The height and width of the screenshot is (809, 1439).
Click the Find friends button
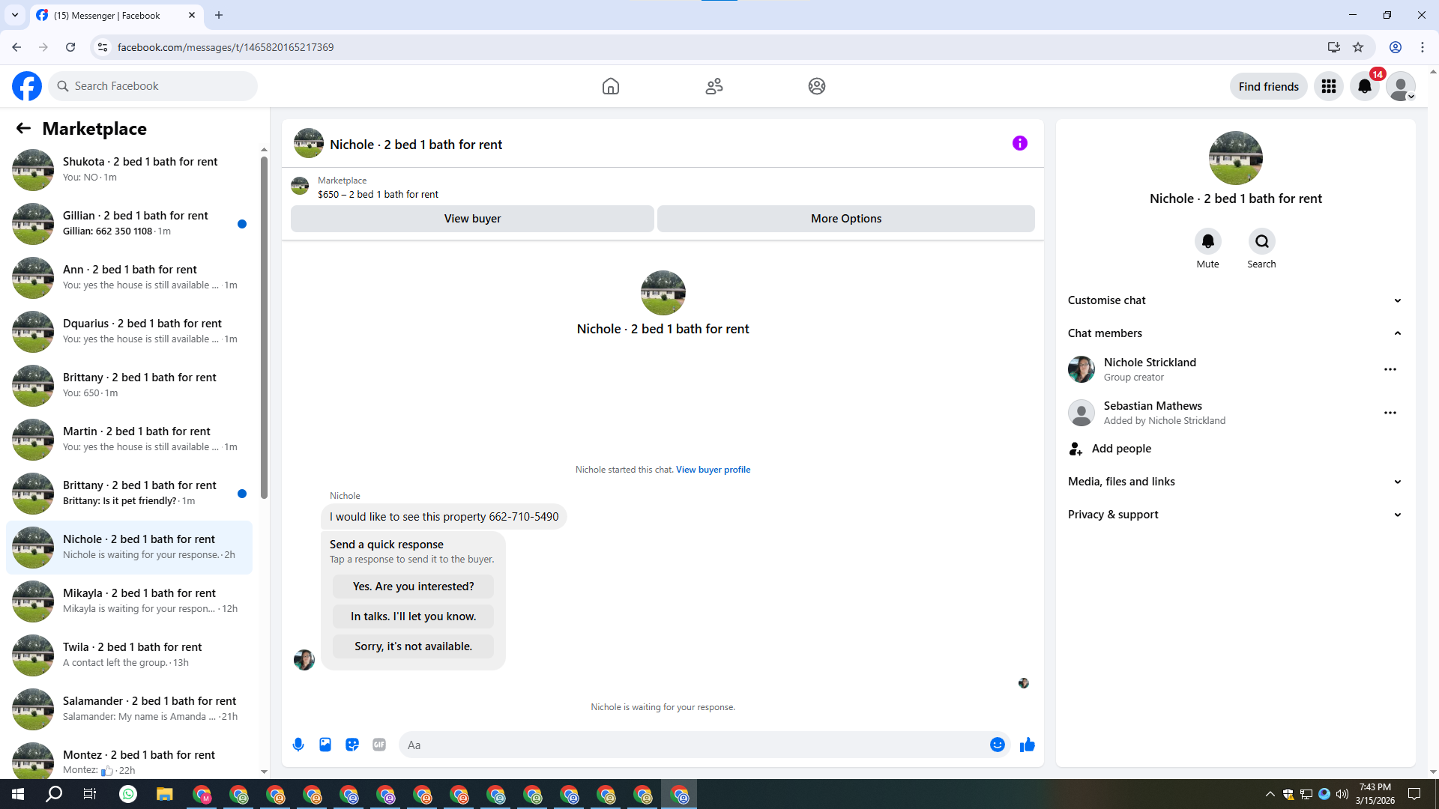tap(1269, 86)
